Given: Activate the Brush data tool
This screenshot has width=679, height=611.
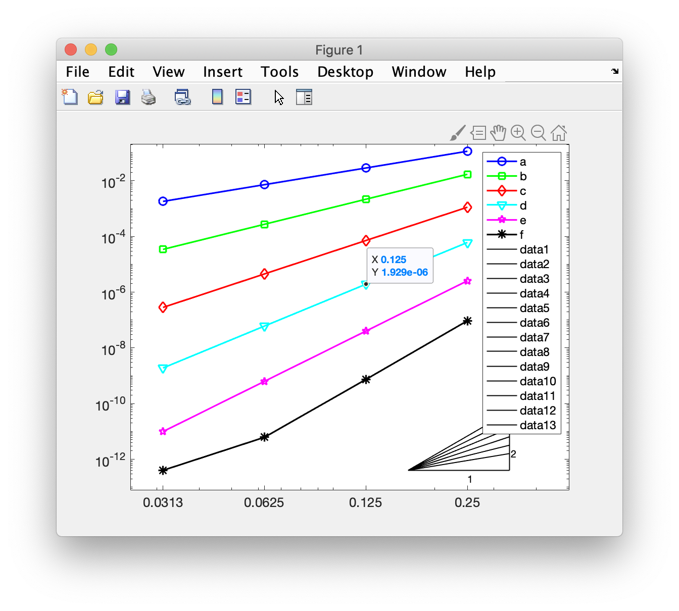Looking at the screenshot, I should 456,133.
